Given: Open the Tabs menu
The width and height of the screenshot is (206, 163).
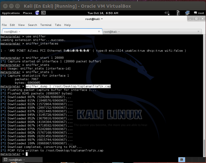Looking at the screenshot, I should point(58,25).
